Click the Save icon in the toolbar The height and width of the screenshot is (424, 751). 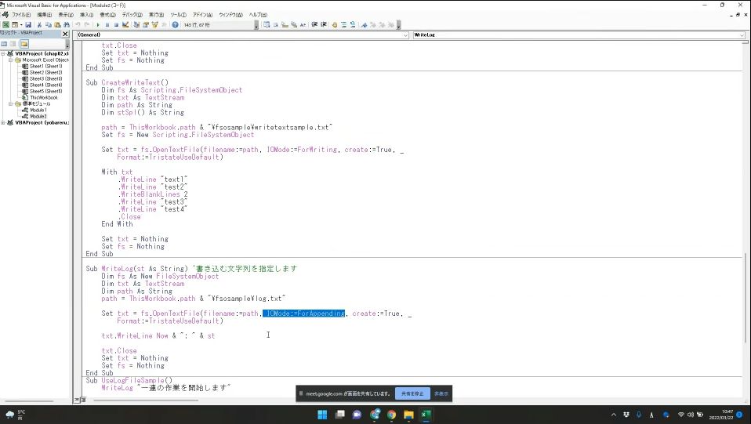[29, 24]
